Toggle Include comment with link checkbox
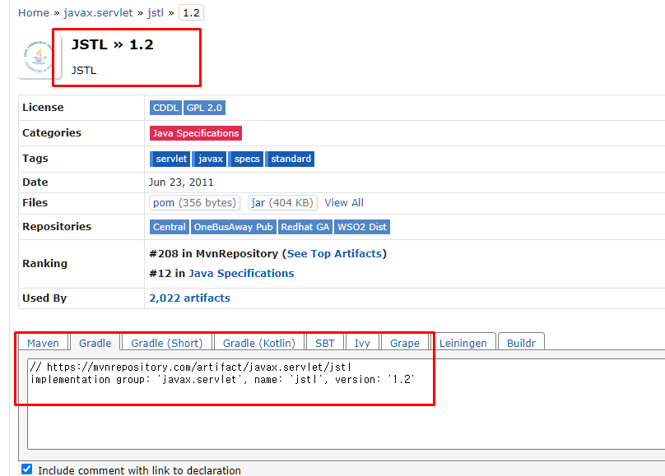Viewport: 665px width, 476px height. coord(26,469)
